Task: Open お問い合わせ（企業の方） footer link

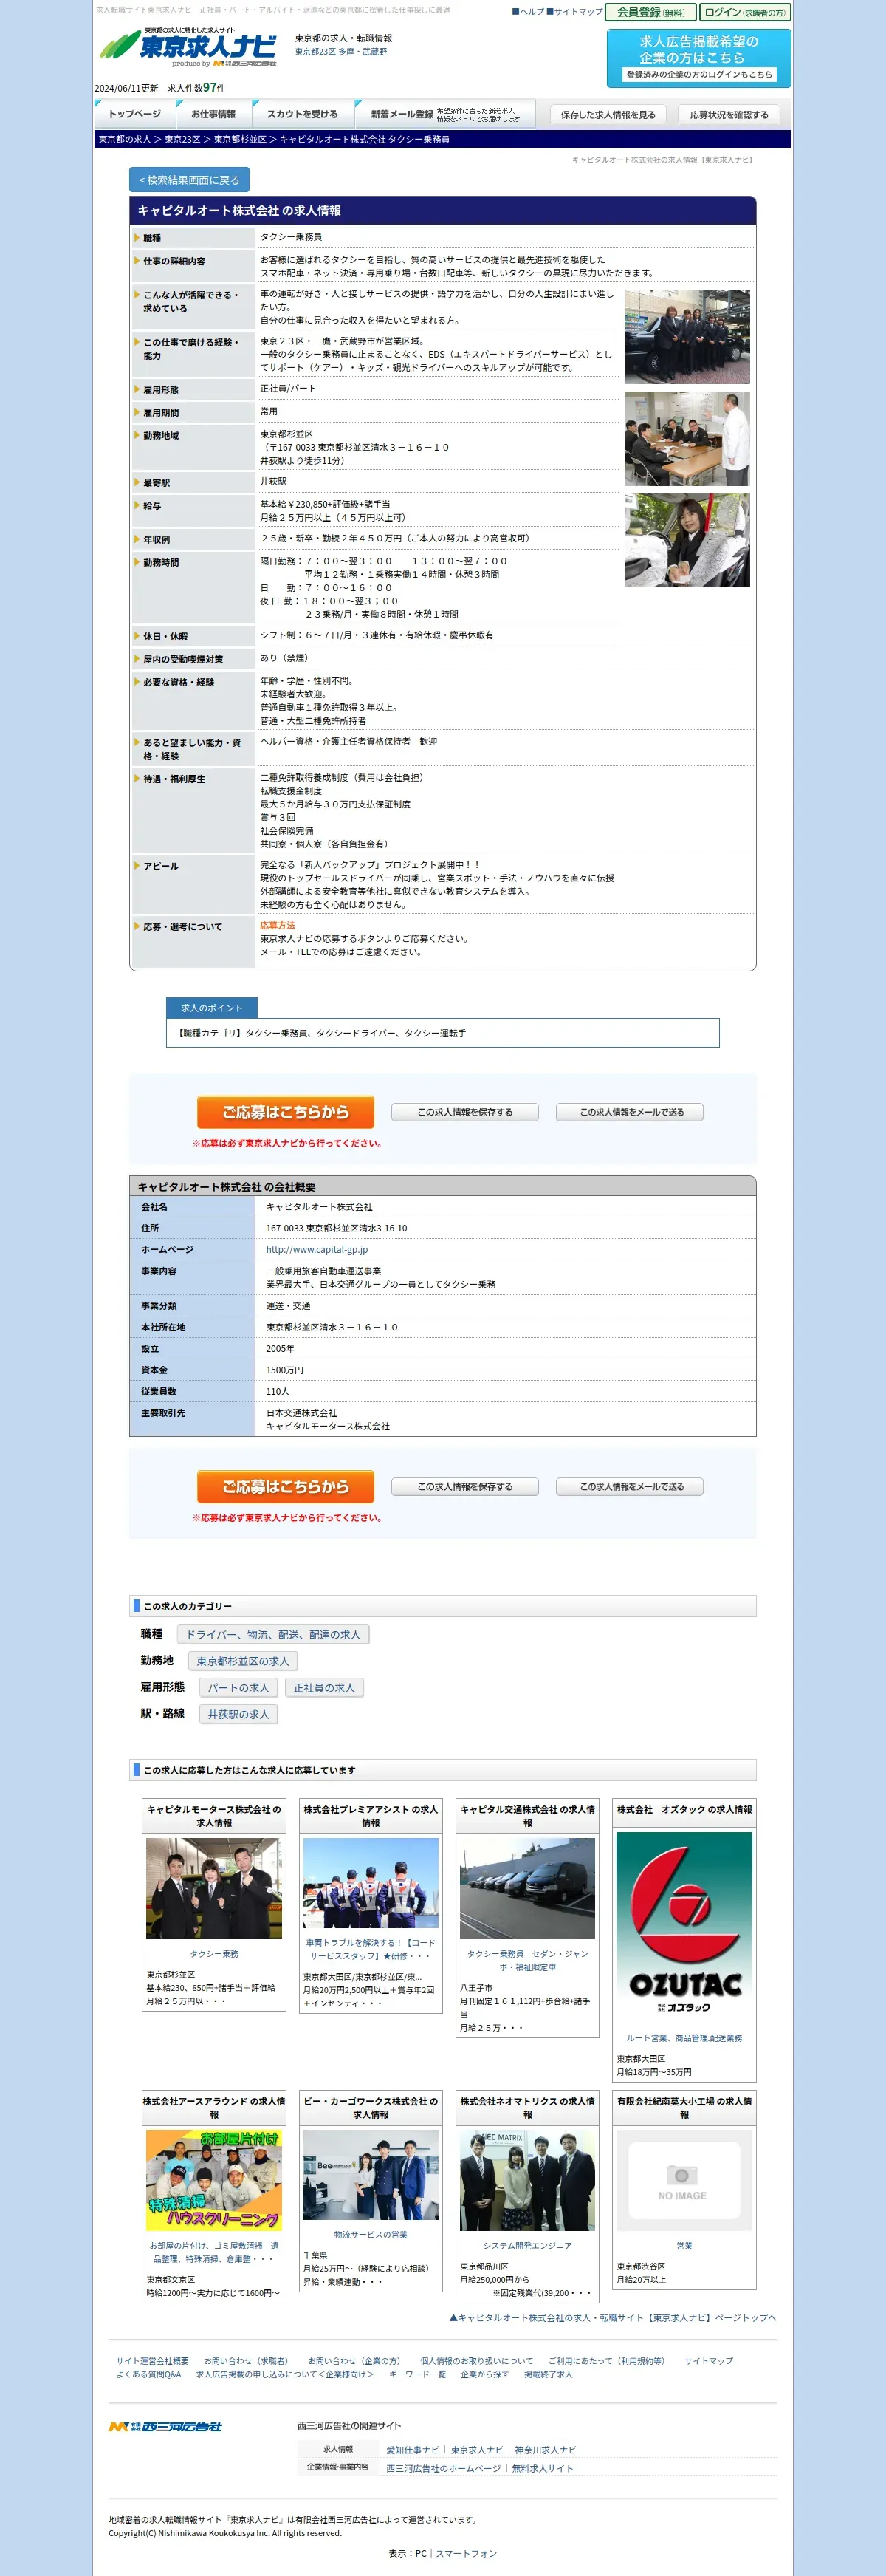Action: (355, 2361)
